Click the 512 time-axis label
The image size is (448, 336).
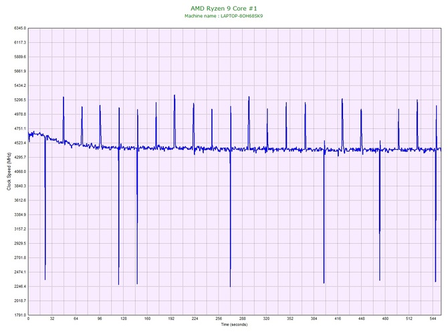(409, 319)
